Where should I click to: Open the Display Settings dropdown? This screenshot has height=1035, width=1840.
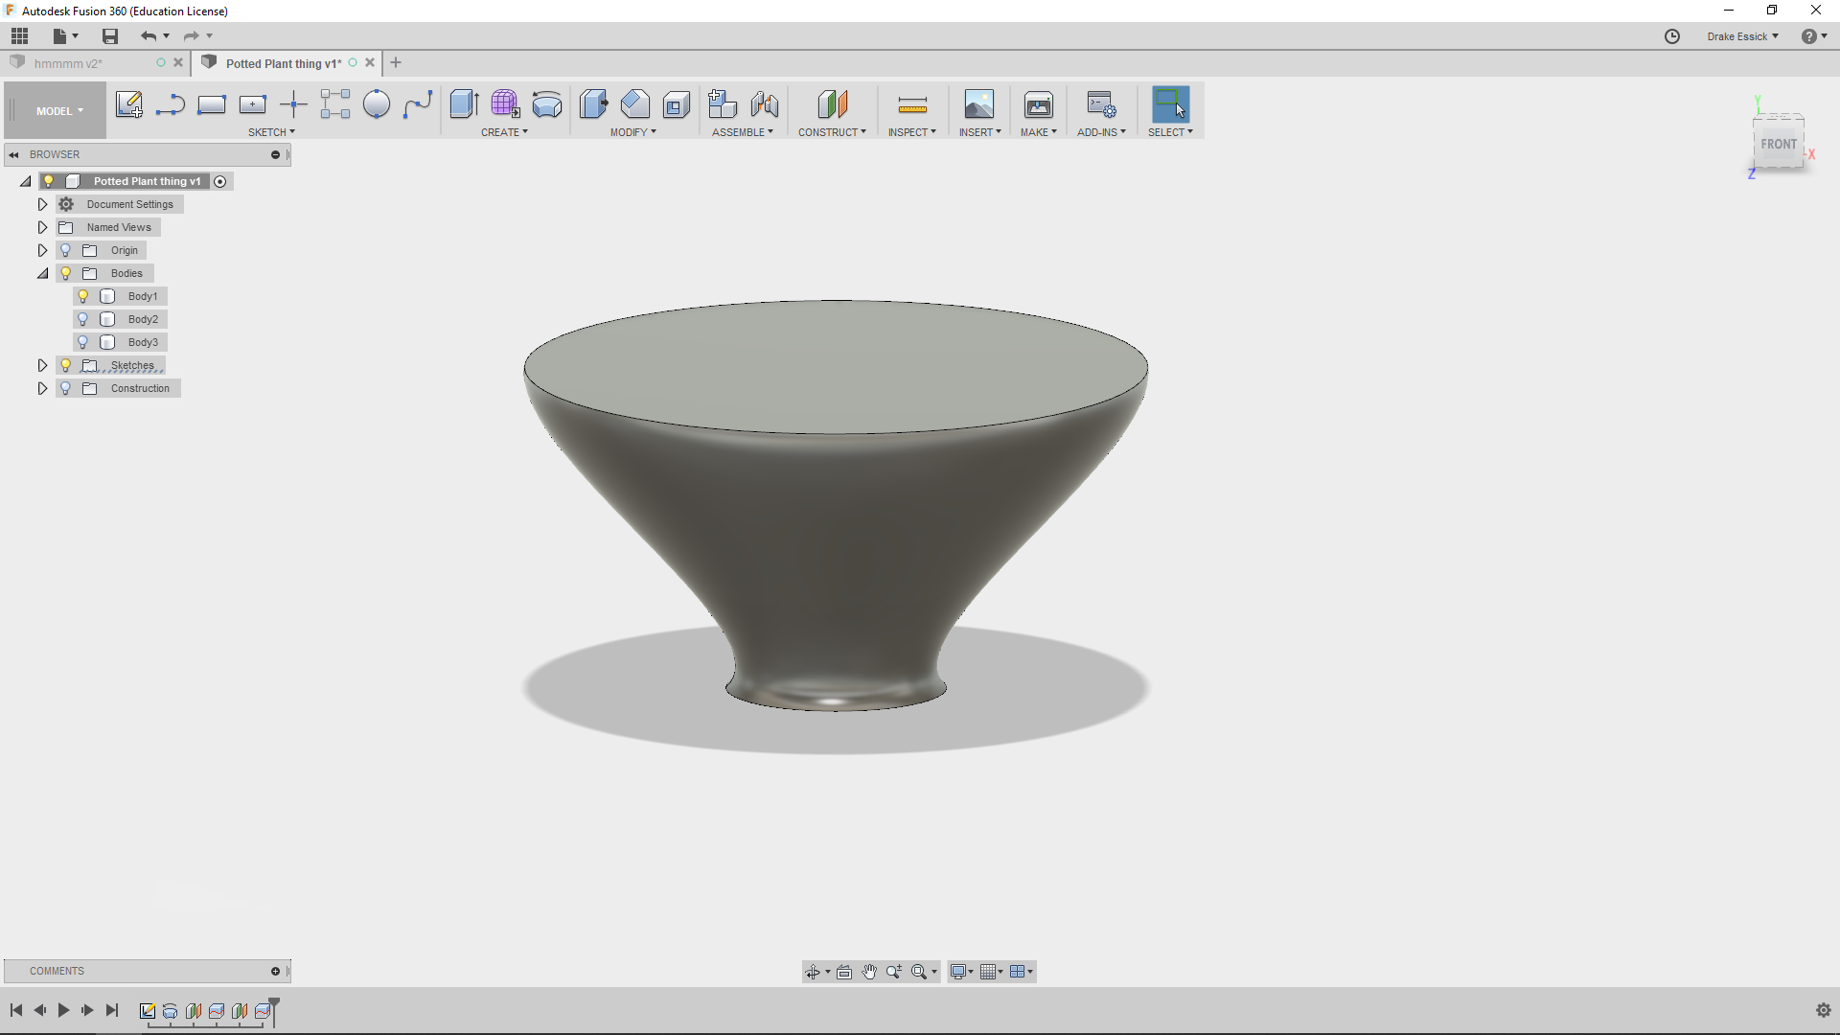[x=961, y=972]
